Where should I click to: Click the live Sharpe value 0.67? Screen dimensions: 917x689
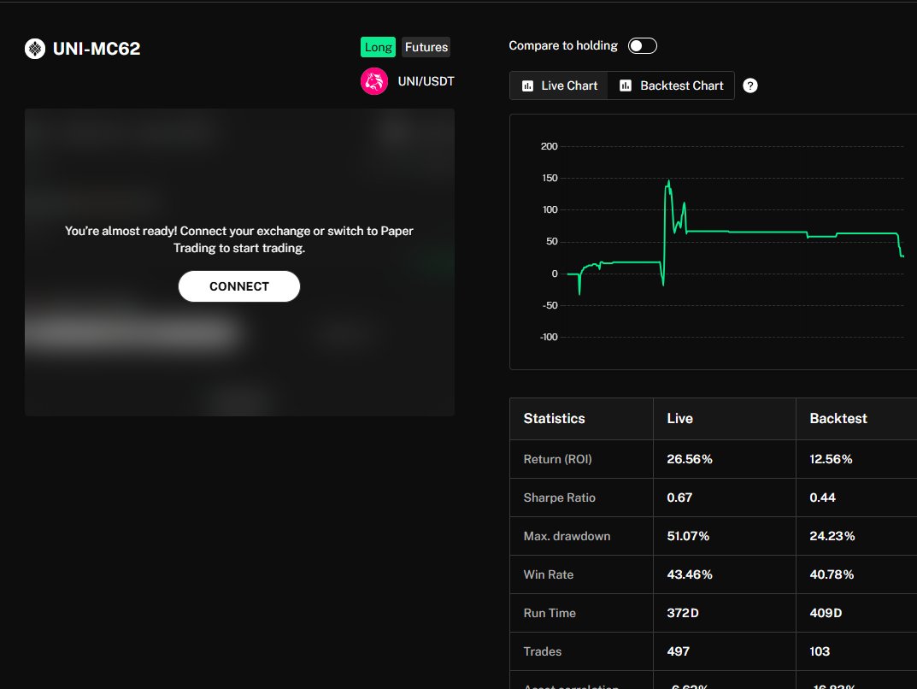pos(679,498)
